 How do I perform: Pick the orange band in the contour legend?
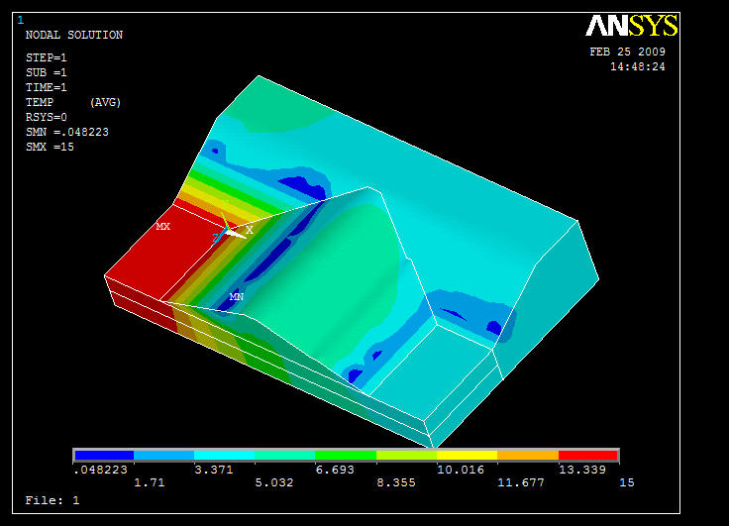(x=527, y=456)
